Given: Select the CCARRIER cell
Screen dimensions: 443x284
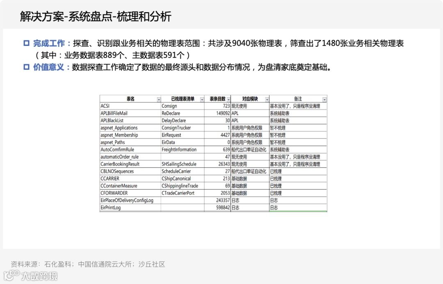Looking at the screenshot, I should [130, 179].
